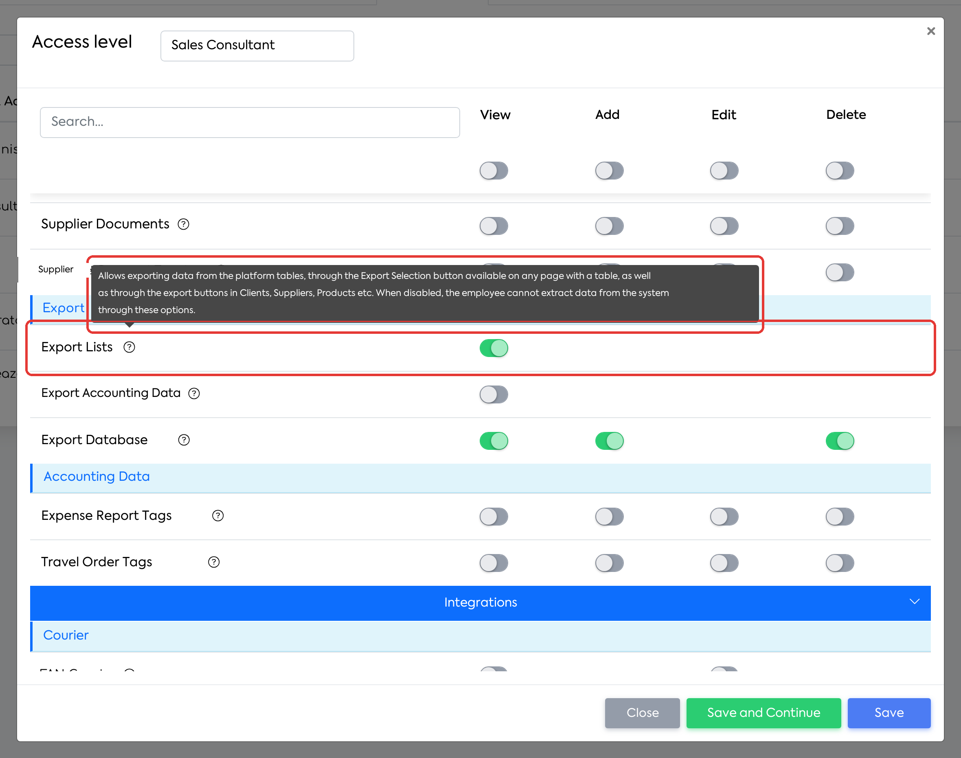Image resolution: width=961 pixels, height=758 pixels.
Task: Open the Courier section header
Action: click(480, 636)
